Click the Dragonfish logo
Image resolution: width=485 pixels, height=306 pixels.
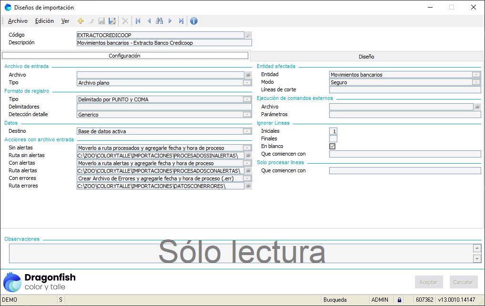pyautogui.click(x=40, y=282)
